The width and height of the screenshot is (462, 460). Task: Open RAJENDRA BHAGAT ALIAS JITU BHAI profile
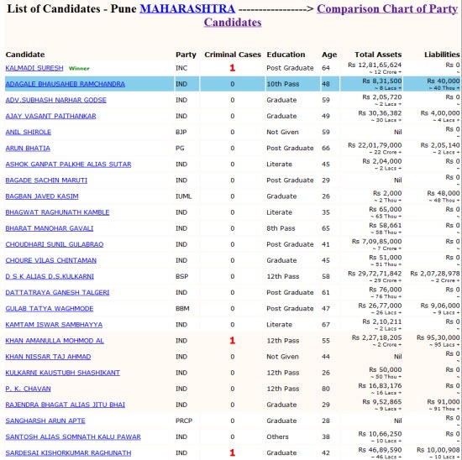point(66,405)
